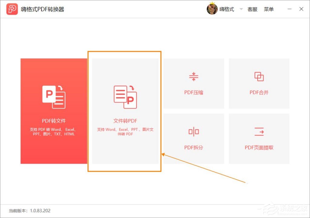Click the page-extract arrow icon above PDF页面提取
Screen dimensions: 310x218
260,131
